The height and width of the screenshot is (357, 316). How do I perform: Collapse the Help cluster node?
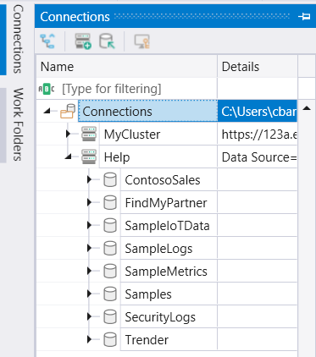pos(68,157)
